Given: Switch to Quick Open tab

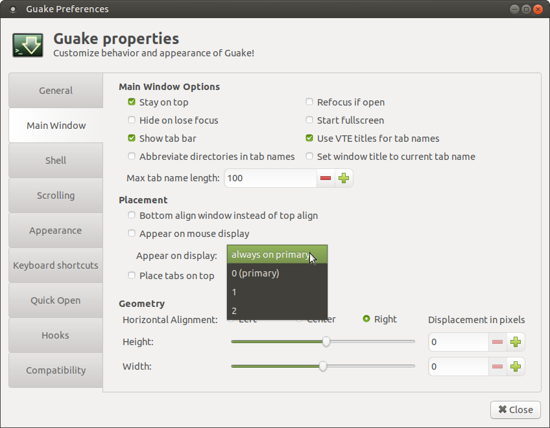Looking at the screenshot, I should 56,300.
